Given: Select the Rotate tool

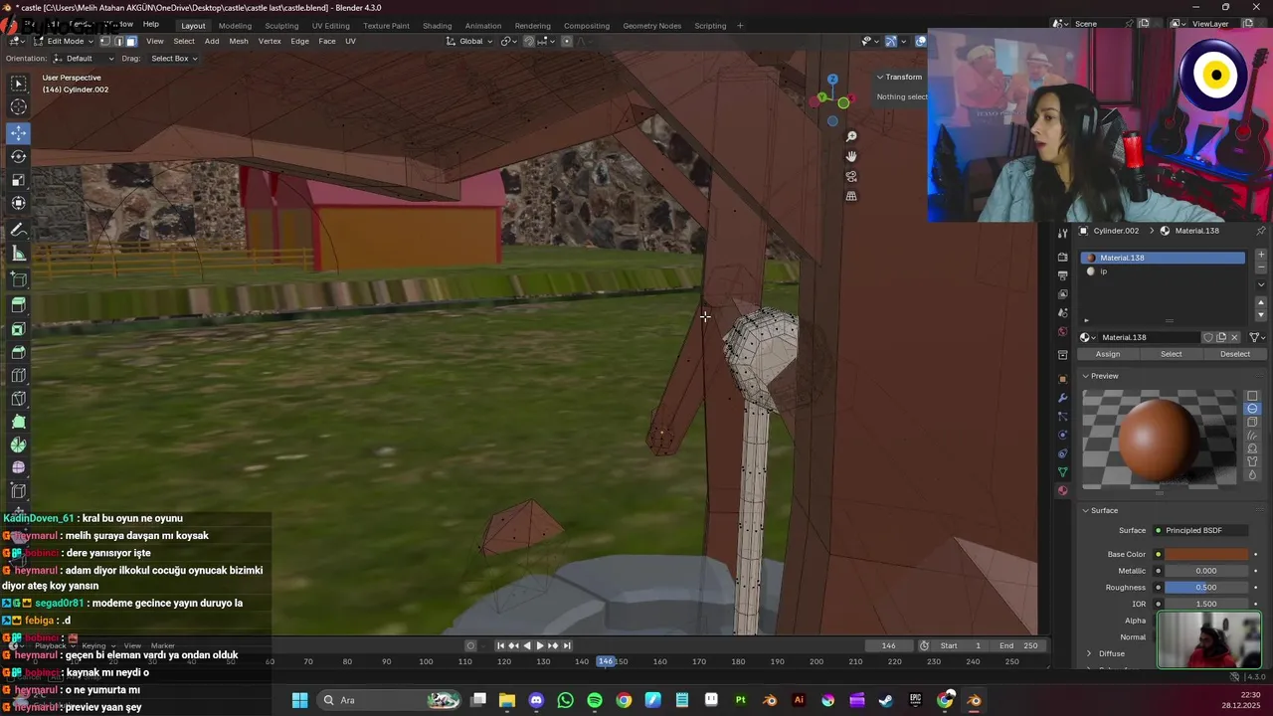Looking at the screenshot, I should point(19,156).
